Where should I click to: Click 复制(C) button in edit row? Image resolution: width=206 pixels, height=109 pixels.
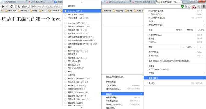pos(190,30)
